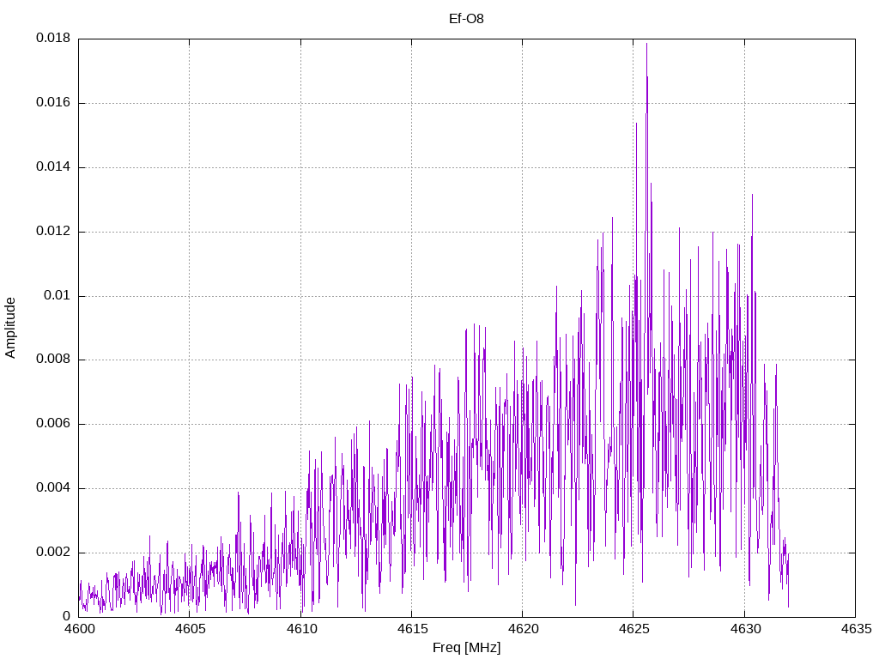Screen dimensions: 879x659
Task: Click the plot title 'Ef-O8'
Action: point(466,19)
